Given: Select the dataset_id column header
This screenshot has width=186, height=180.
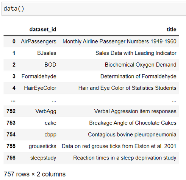Looking at the screenshot, I should tap(43, 30).
